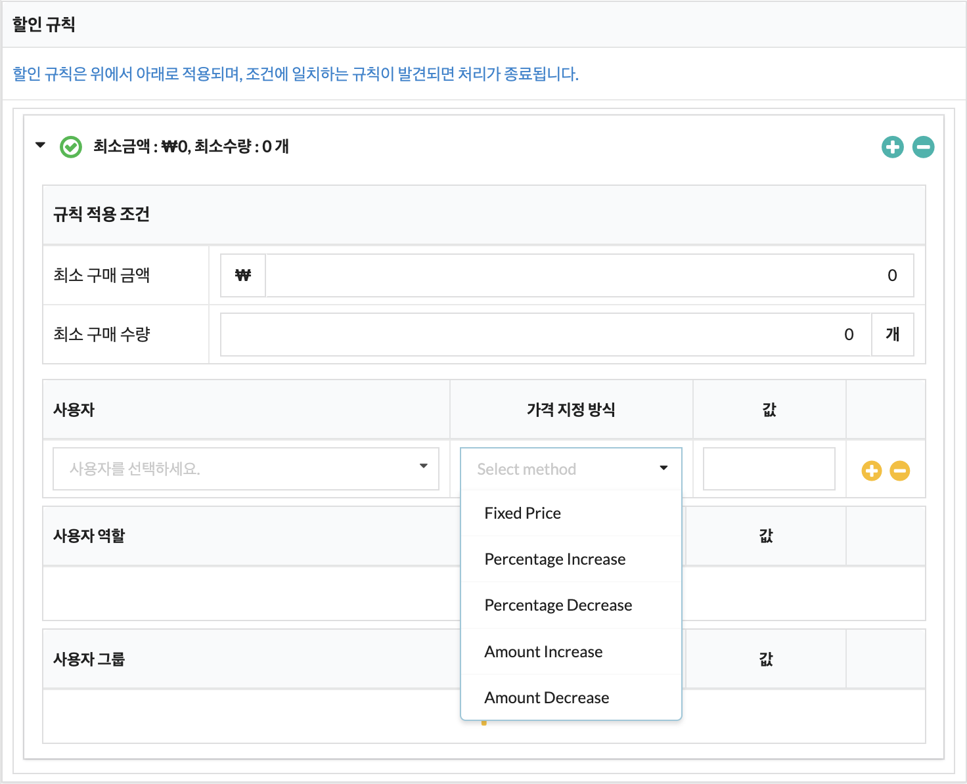The width and height of the screenshot is (967, 784).
Task: Click the 사용자 그룹 section header
Action: pos(89,659)
